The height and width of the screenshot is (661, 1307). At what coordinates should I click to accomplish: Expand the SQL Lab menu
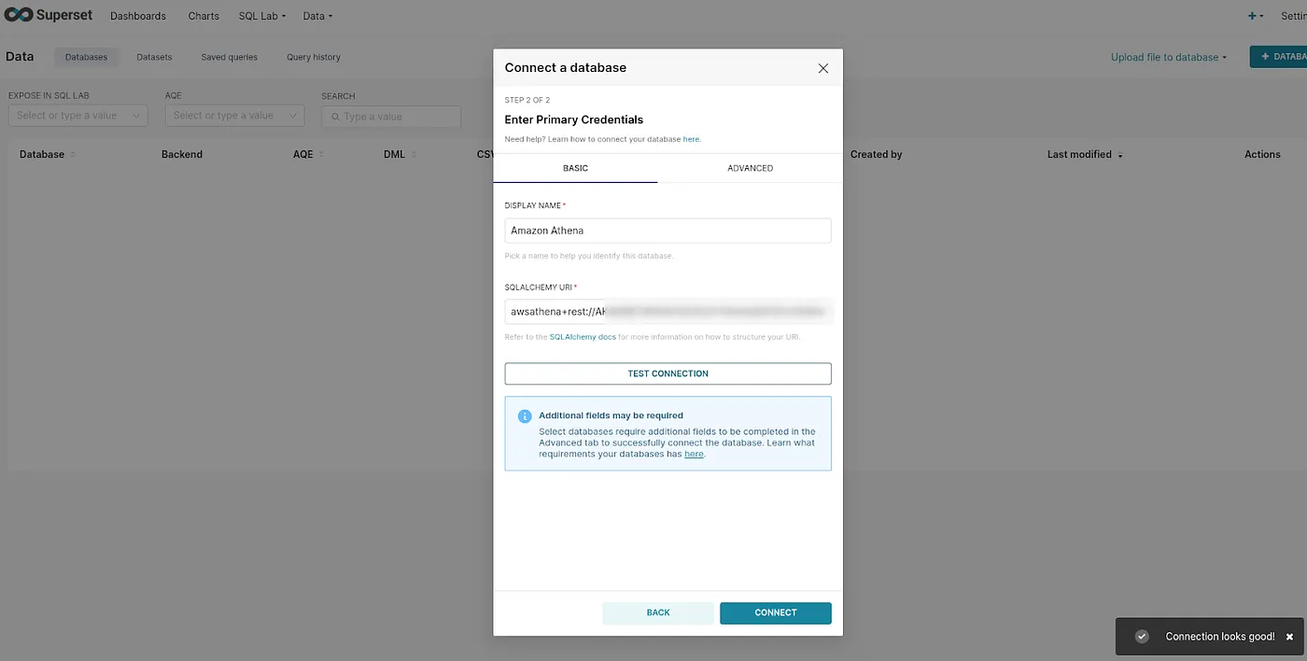point(262,16)
